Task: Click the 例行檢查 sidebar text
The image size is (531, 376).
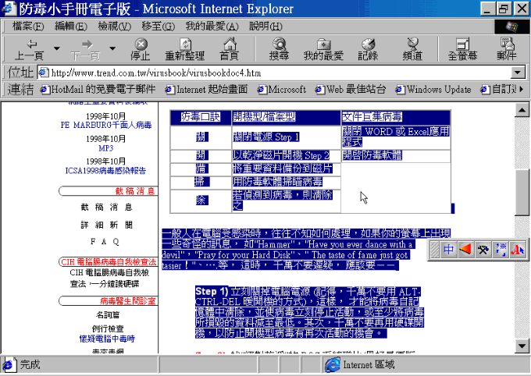Action: (108, 328)
